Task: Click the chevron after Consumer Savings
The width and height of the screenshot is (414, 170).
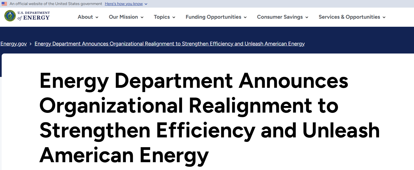Action: click(307, 17)
